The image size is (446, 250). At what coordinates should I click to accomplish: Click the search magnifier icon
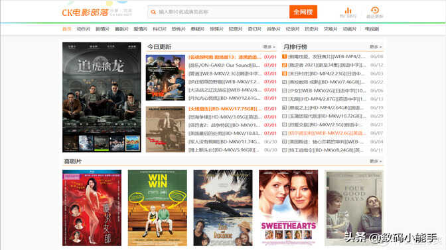tap(153, 12)
